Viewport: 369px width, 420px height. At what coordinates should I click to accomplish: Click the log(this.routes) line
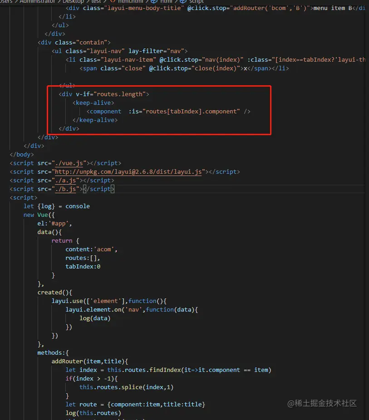[x=93, y=413]
